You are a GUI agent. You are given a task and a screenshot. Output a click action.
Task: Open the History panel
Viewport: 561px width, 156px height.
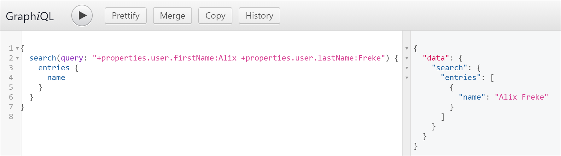(259, 16)
